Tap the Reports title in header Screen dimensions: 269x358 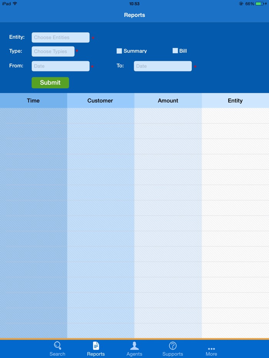click(x=134, y=15)
